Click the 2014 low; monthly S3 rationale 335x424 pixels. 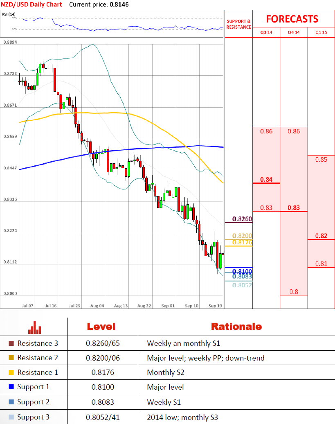pos(182,417)
